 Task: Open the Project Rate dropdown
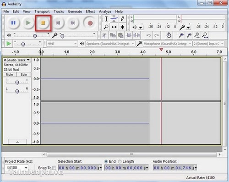coord(16,168)
